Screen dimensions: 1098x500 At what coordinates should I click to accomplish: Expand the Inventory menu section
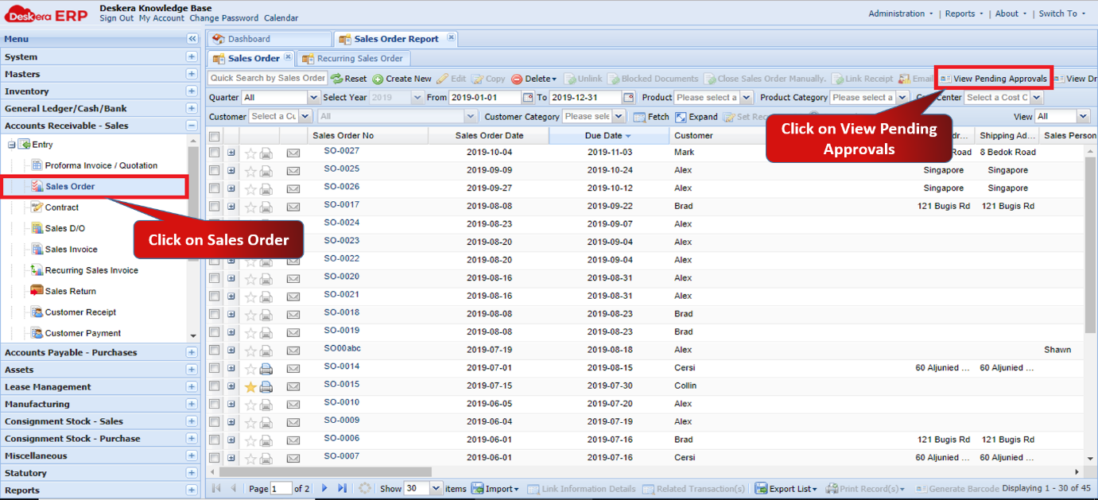(192, 91)
